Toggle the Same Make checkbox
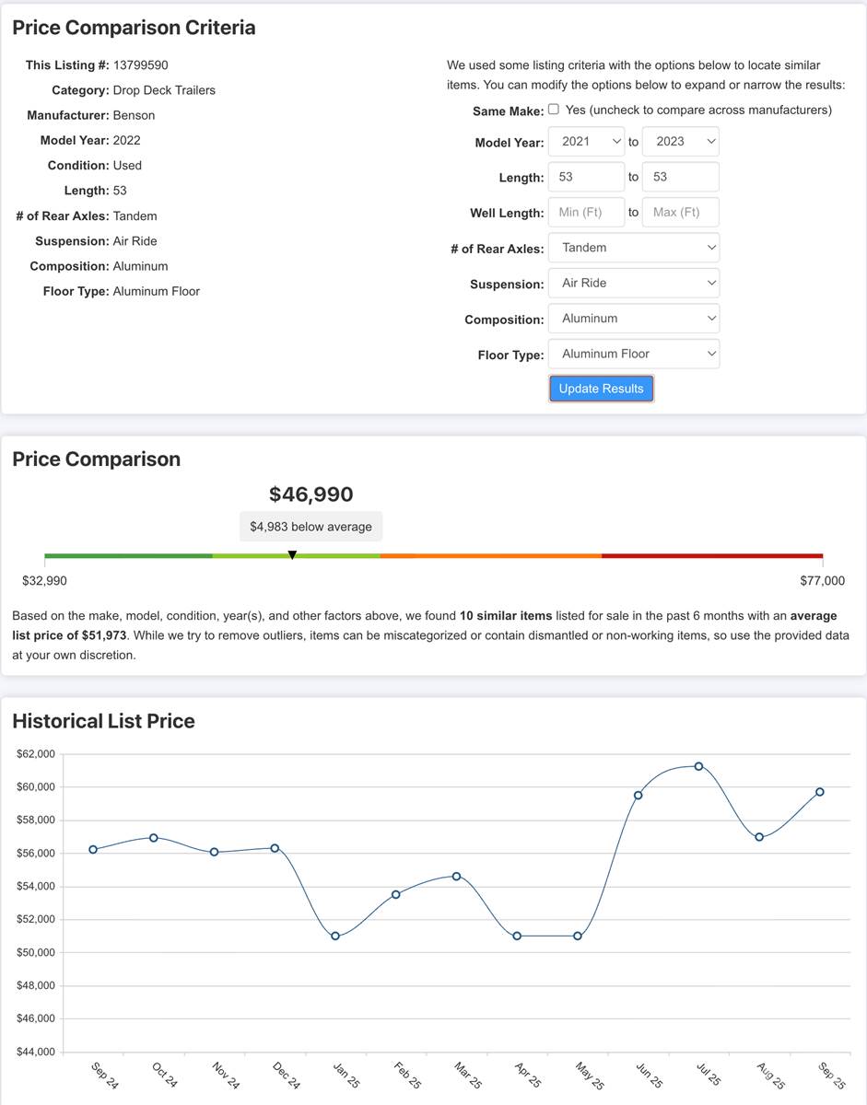 [554, 110]
